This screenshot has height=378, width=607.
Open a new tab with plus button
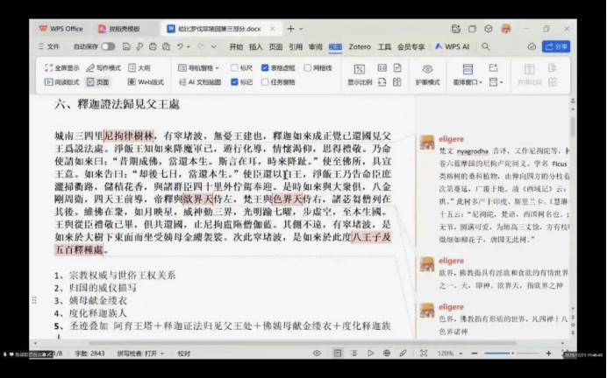pos(290,28)
